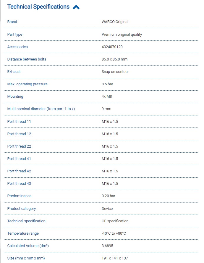The height and width of the screenshot is (263, 204).
Task: Click the Multi nominal diameter label
Action: click(x=41, y=109)
